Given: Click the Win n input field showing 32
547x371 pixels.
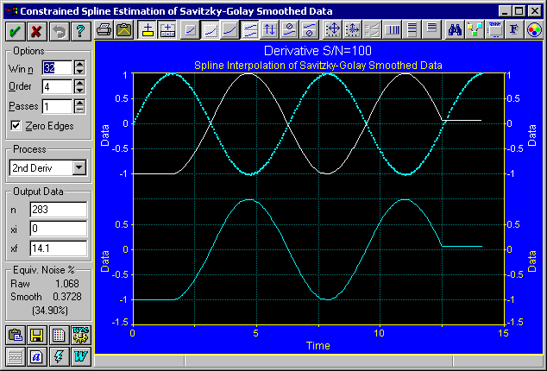Looking at the screenshot, I should (57, 67).
